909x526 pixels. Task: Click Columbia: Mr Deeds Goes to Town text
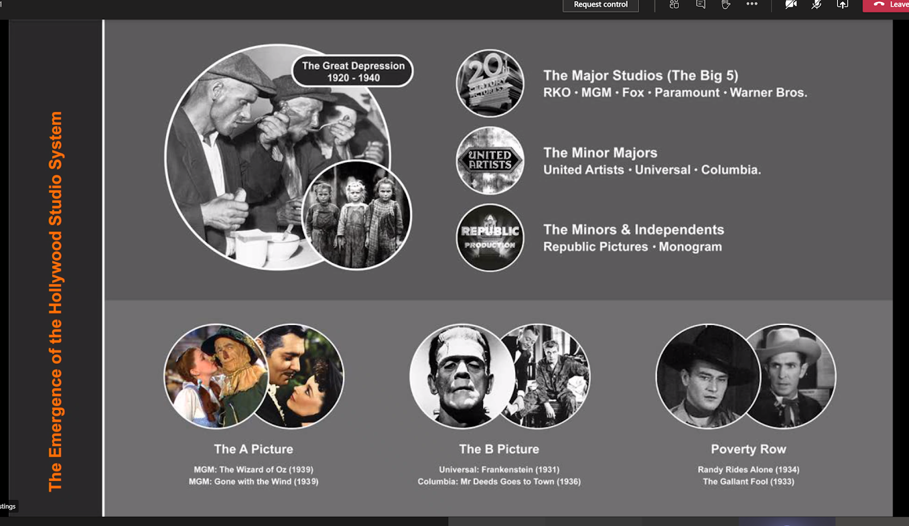[x=499, y=481]
